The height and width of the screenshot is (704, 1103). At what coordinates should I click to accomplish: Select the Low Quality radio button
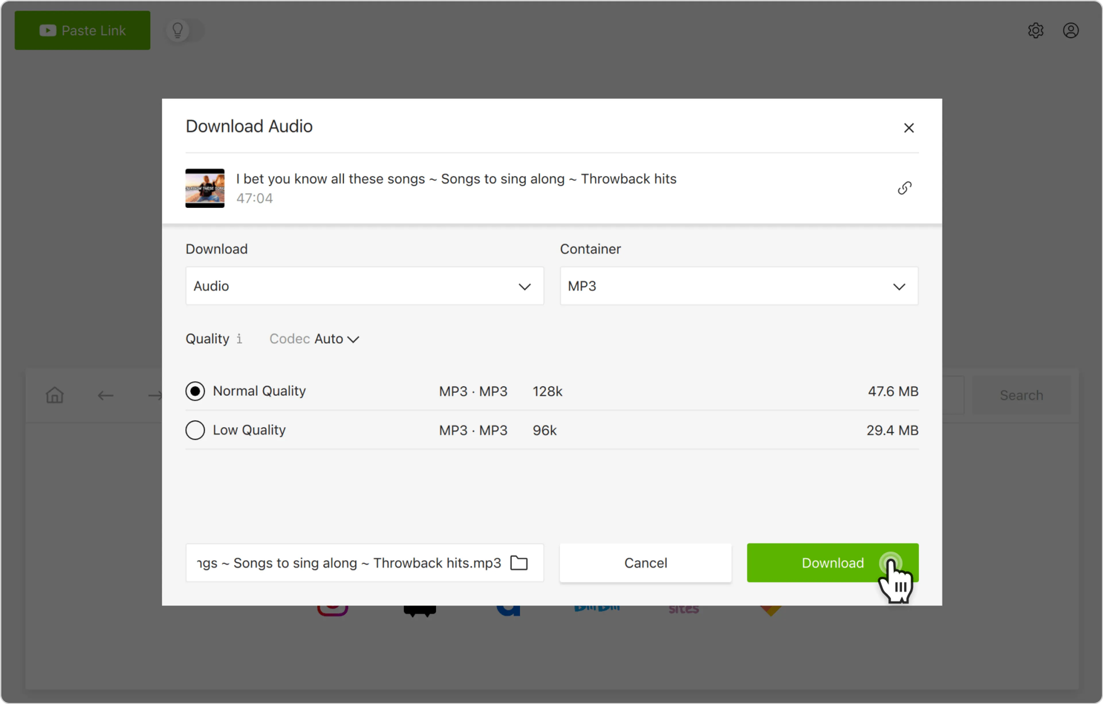(x=195, y=430)
